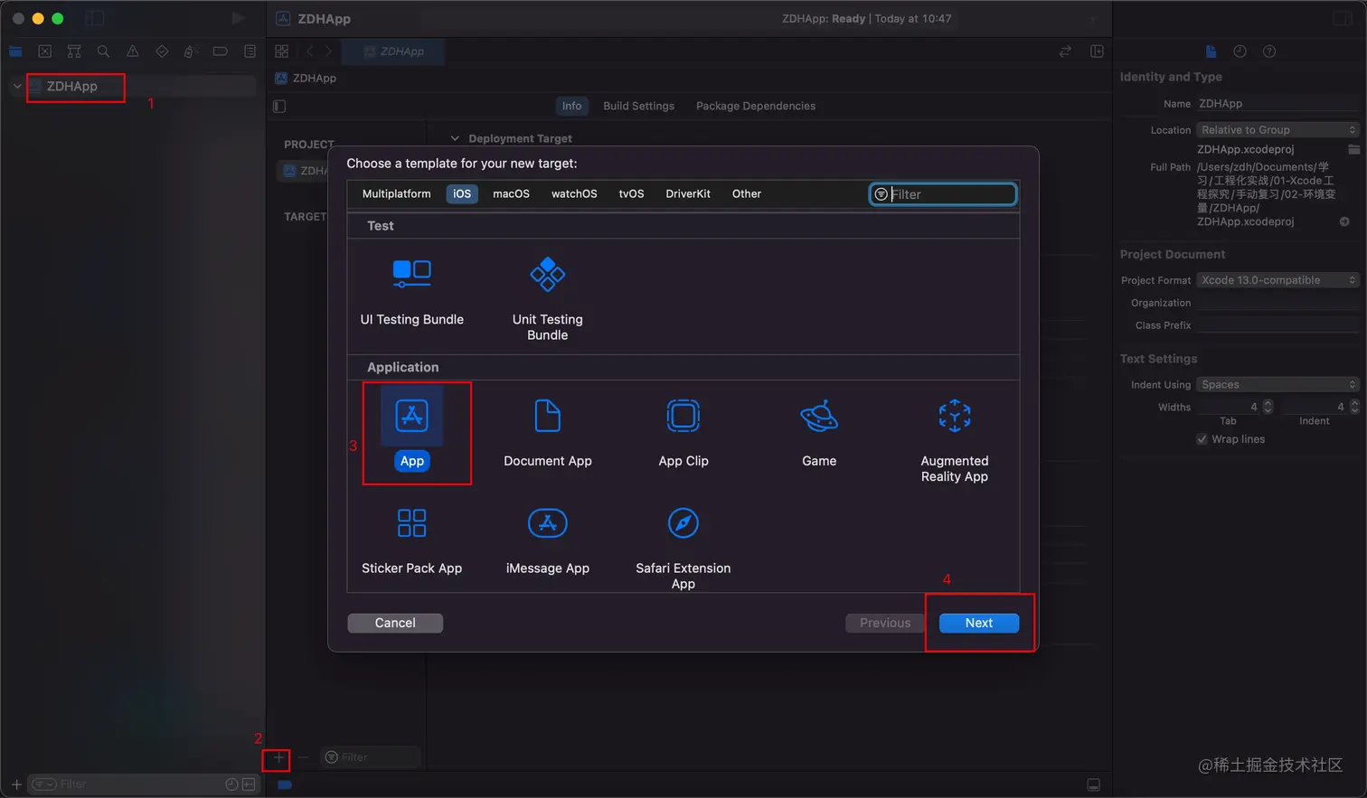This screenshot has height=798, width=1367.
Task: Go back in editor history
Action: tap(309, 52)
